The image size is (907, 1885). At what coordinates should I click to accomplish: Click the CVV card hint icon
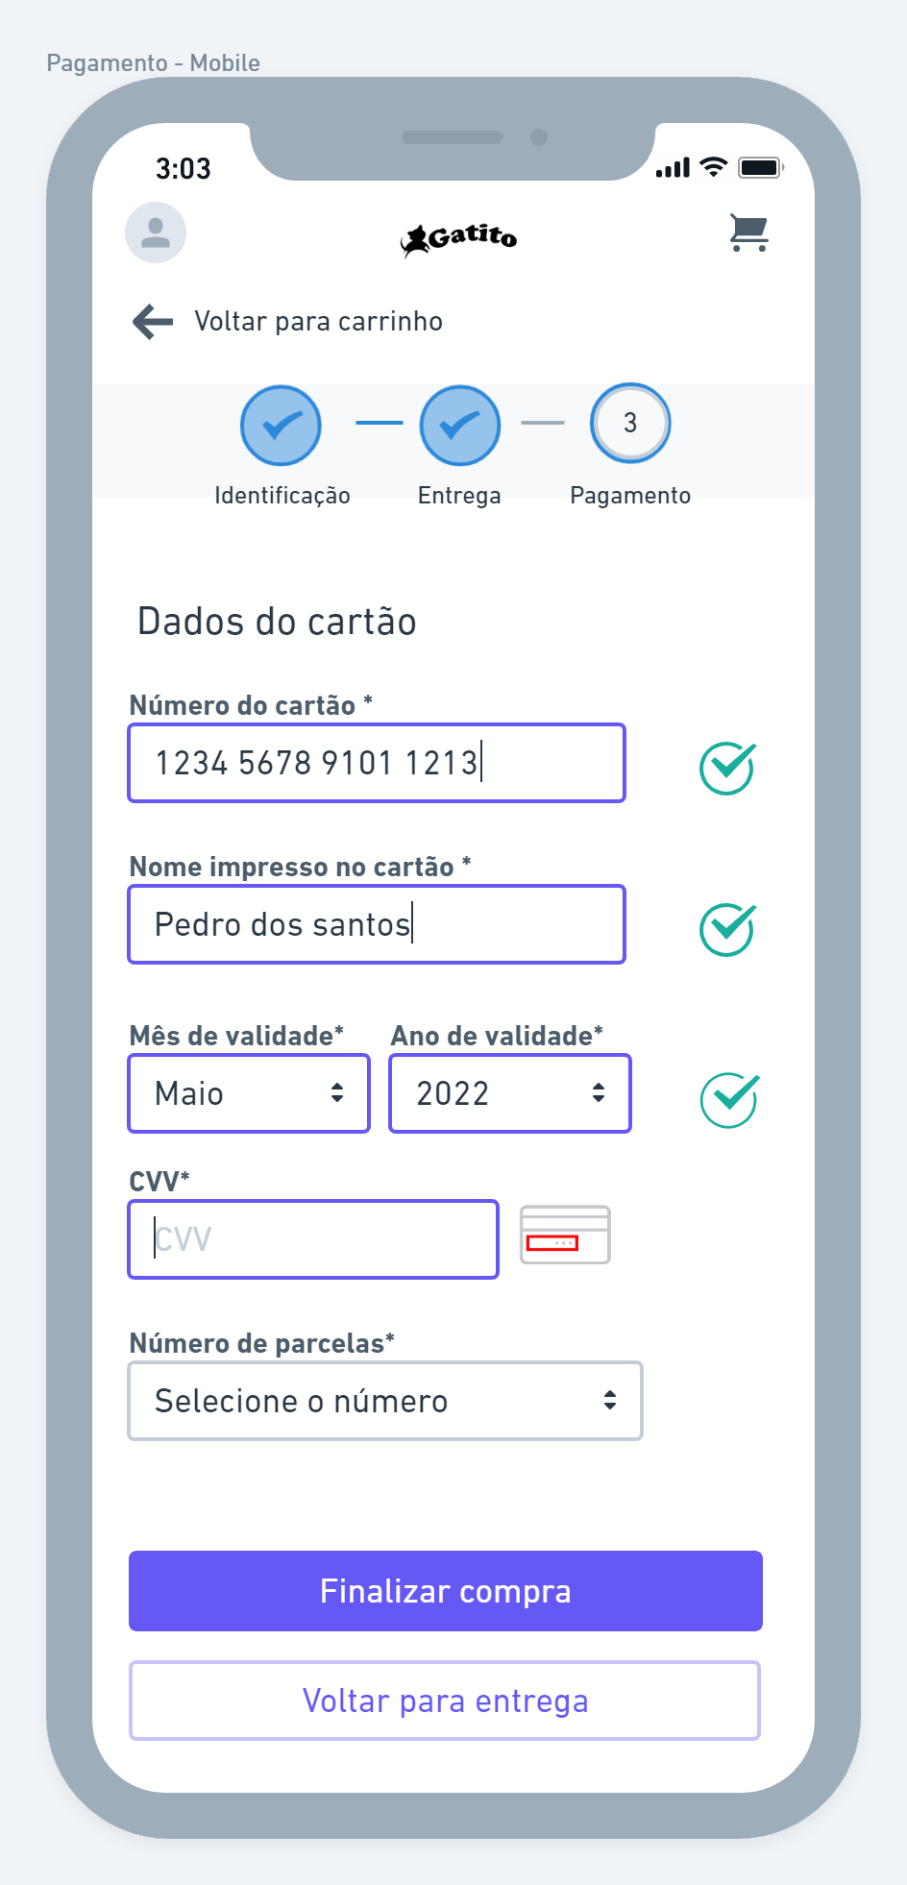pyautogui.click(x=565, y=1236)
